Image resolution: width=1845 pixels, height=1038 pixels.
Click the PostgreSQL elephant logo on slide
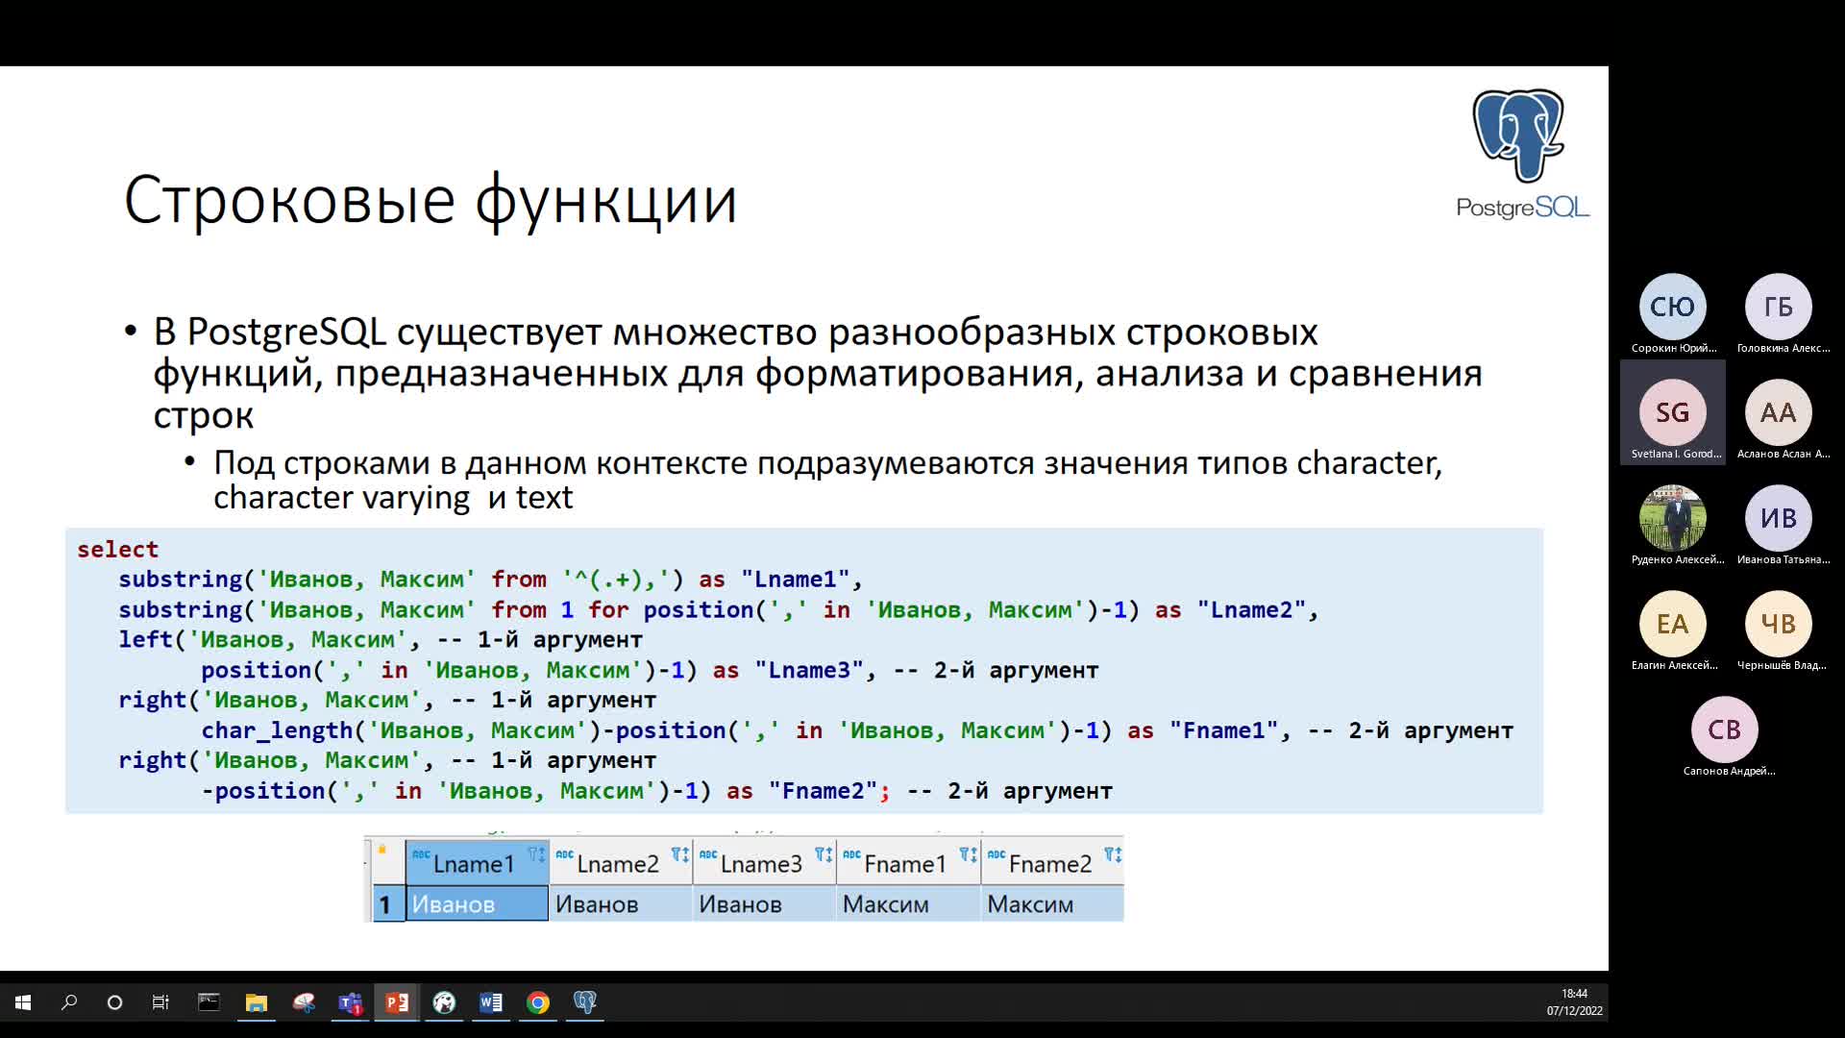[x=1518, y=136]
